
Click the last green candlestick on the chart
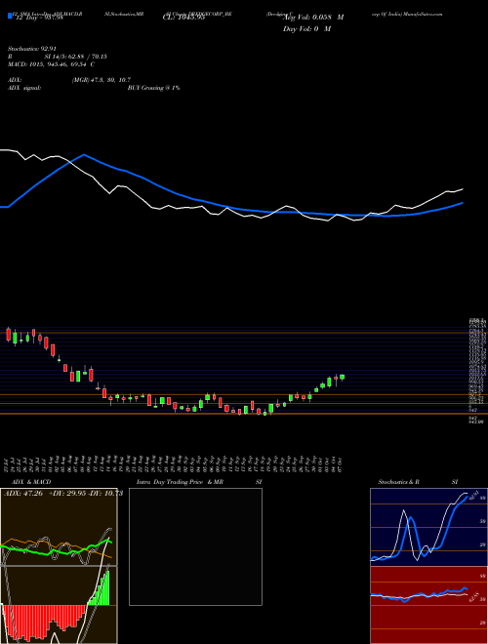coord(343,377)
